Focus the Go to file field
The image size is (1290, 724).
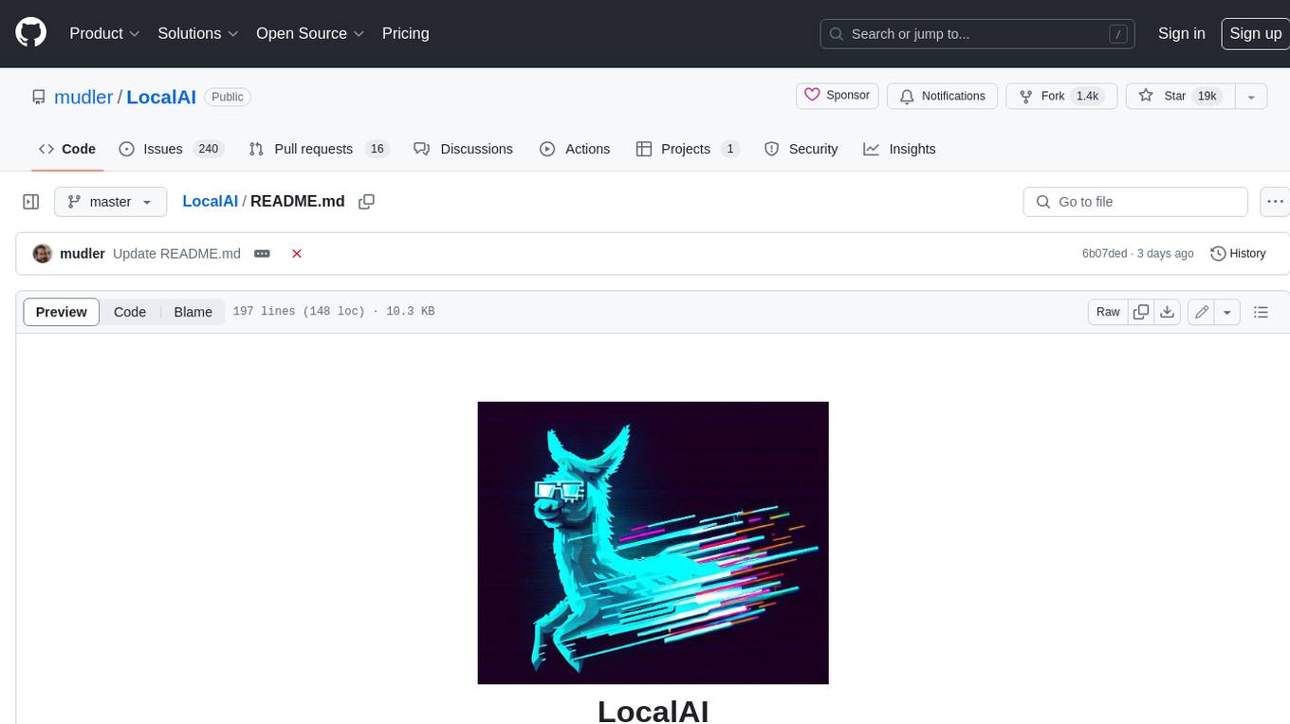click(1135, 202)
